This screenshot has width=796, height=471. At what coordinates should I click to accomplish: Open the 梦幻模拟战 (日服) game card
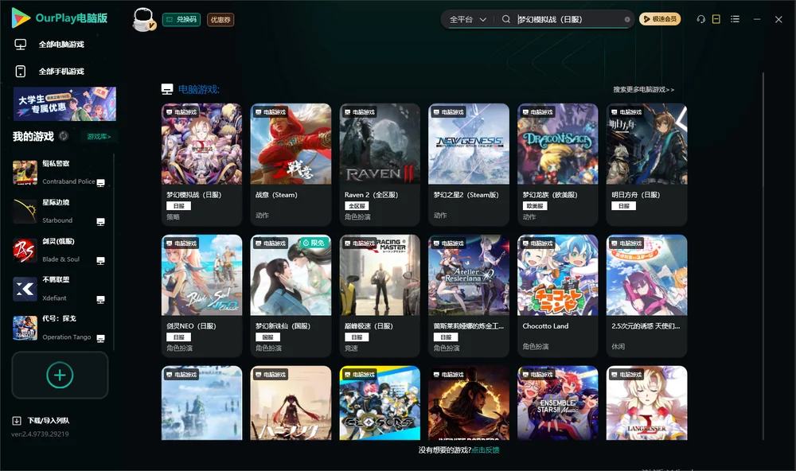pyautogui.click(x=201, y=165)
